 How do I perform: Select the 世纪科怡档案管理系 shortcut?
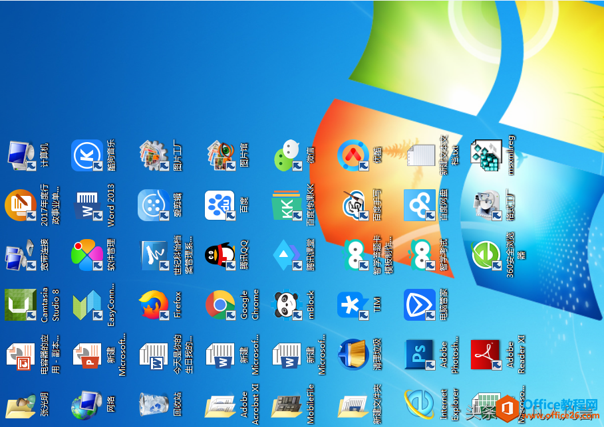154,254
